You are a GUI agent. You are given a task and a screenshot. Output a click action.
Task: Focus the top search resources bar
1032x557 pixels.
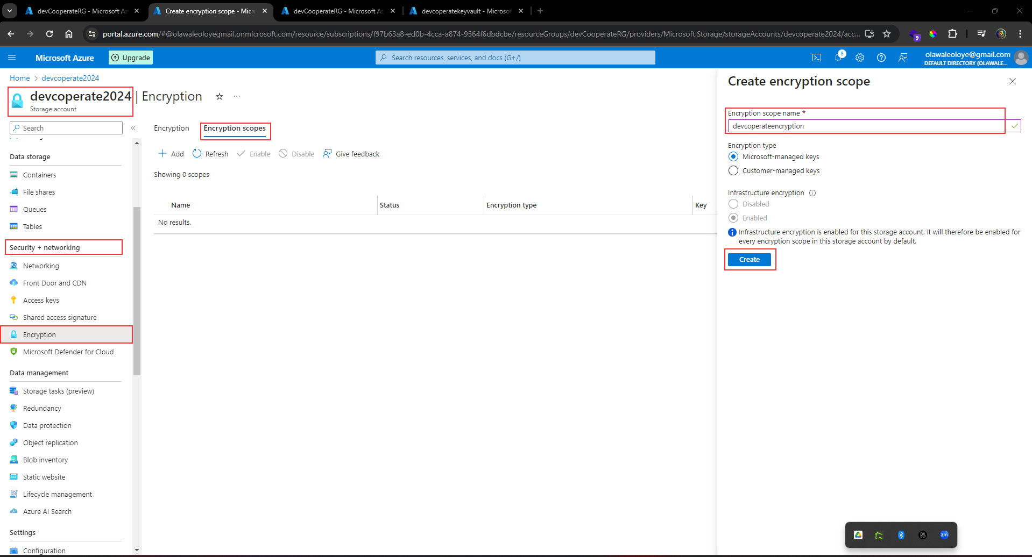pyautogui.click(x=515, y=58)
